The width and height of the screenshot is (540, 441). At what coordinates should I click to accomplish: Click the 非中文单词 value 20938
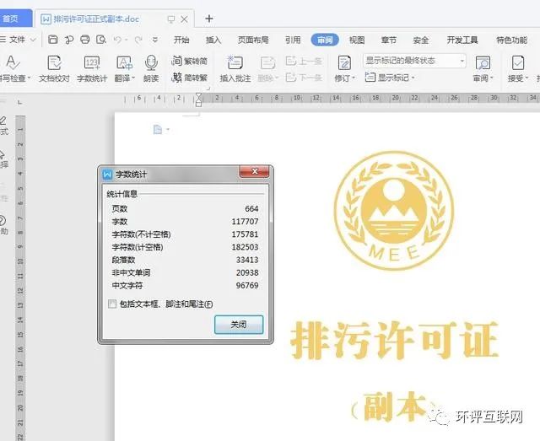coord(247,272)
